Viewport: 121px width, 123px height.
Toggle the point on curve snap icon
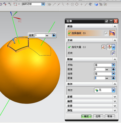tap(86, 4)
